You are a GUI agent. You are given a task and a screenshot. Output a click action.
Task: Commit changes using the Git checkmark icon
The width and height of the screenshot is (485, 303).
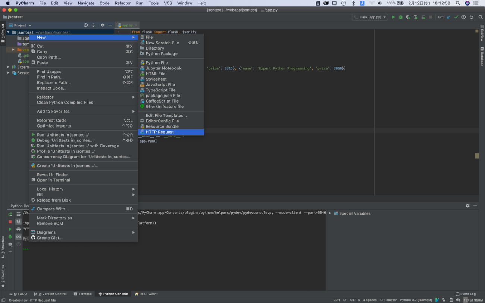[x=456, y=17]
